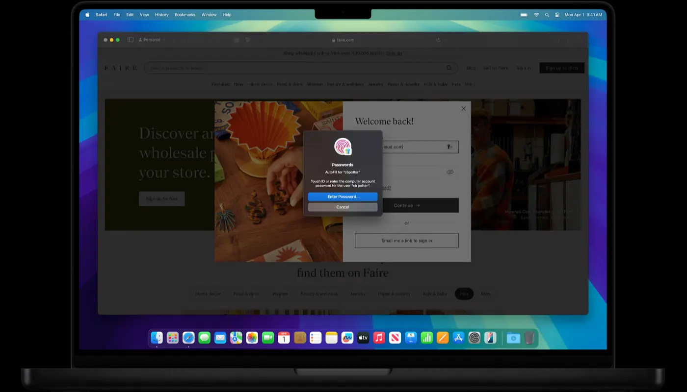The width and height of the screenshot is (687, 392).
Task: Click the Continue button
Action: click(407, 205)
